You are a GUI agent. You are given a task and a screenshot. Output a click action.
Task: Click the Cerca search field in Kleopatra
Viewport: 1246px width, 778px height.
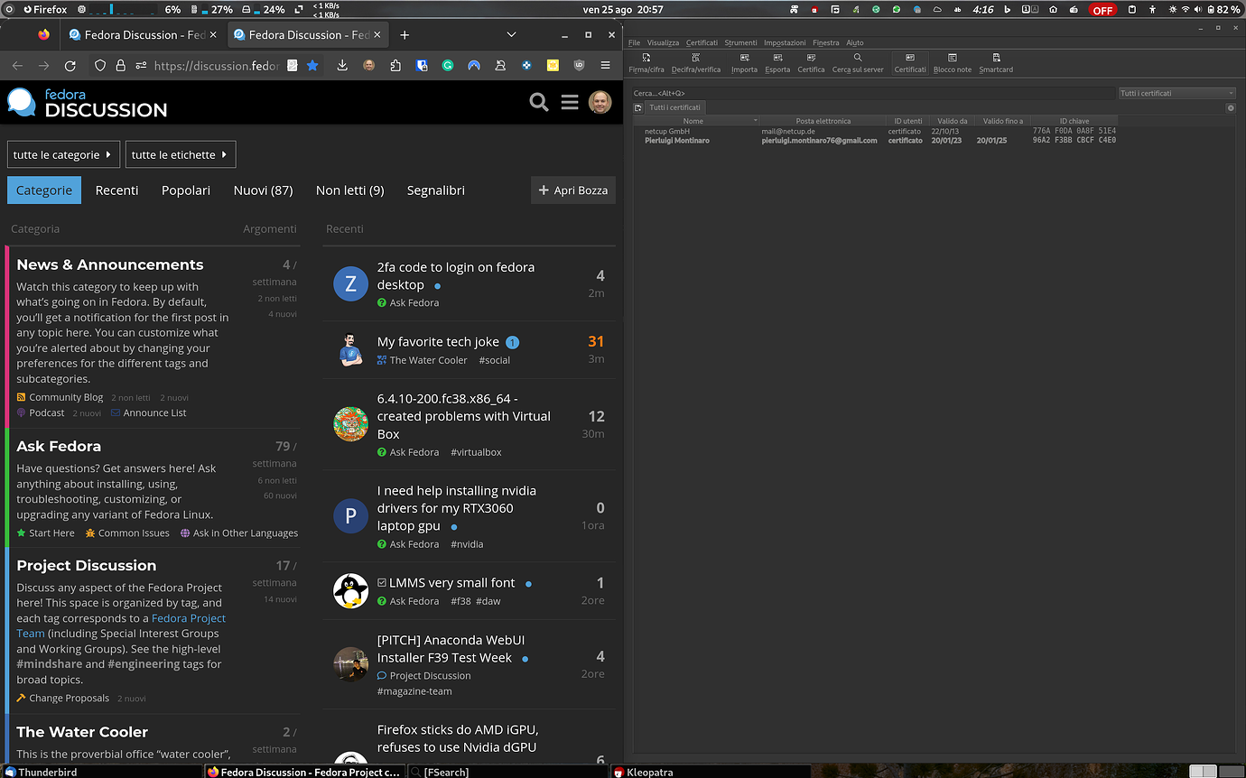click(x=867, y=92)
